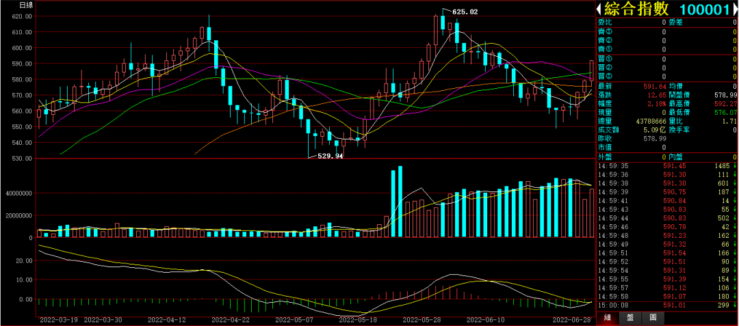The height and width of the screenshot is (326, 739).
Task: Select the 14:59:52 tick row
Action: [x=667, y=261]
